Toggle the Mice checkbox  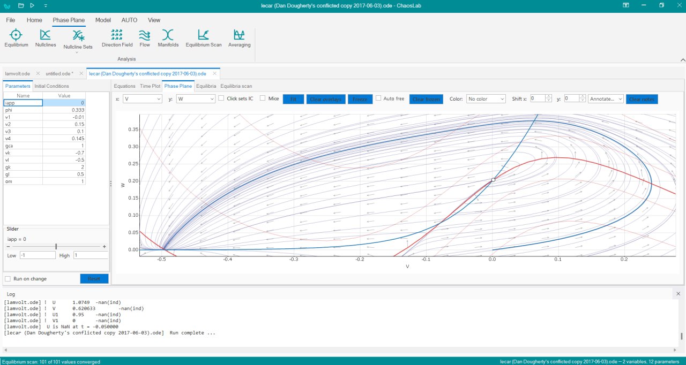[x=263, y=98]
